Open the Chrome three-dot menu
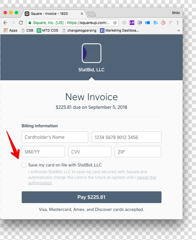Screen dimensions: 196x240 pos(178,23)
